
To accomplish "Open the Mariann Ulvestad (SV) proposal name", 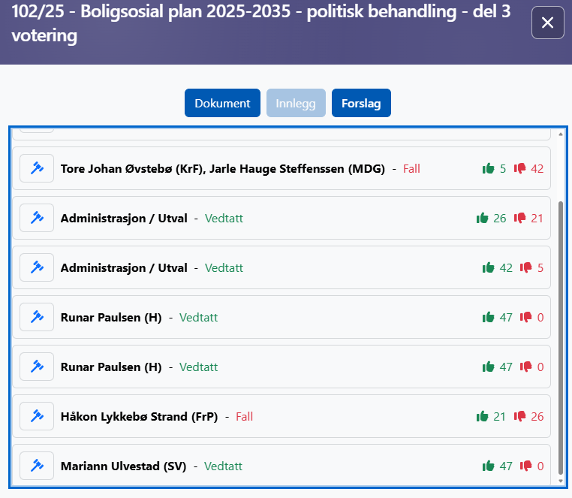I will tap(123, 466).
